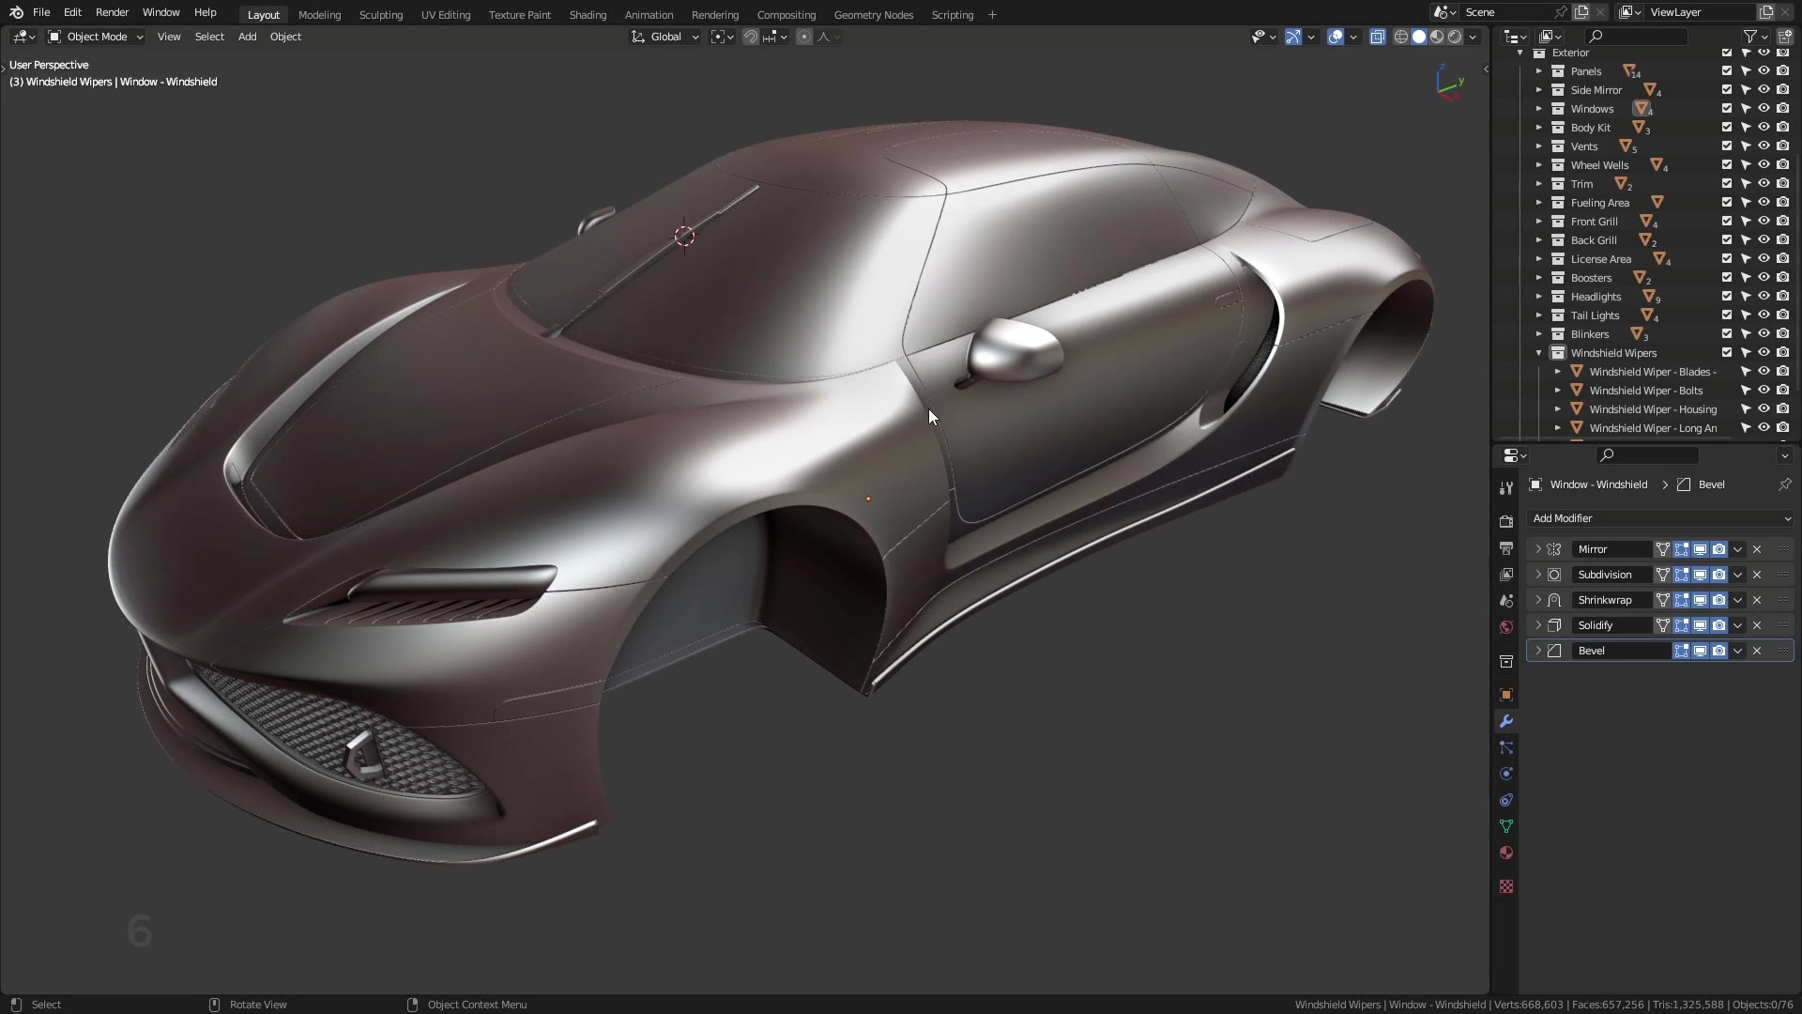The height and width of the screenshot is (1014, 1802).
Task: Disable Headlights collection in renders
Action: click(1783, 297)
